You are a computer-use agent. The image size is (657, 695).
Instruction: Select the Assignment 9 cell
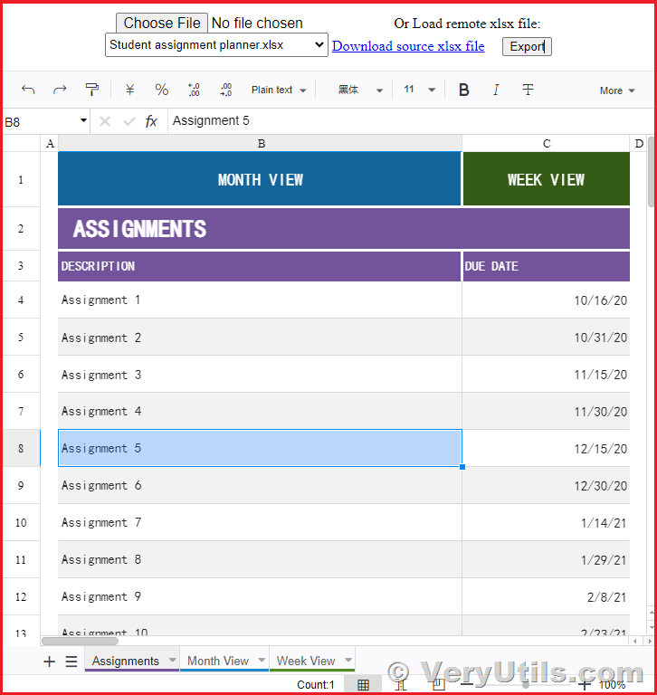[260, 596]
